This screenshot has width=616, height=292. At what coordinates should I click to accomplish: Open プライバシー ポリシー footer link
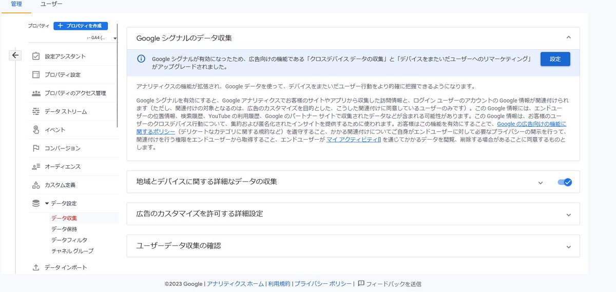[x=323, y=284]
